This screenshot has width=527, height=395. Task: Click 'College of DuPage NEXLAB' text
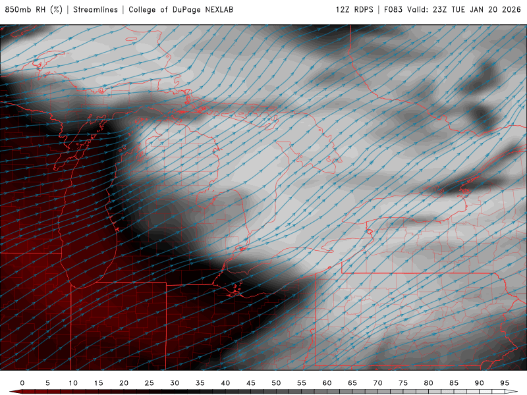click(x=180, y=10)
